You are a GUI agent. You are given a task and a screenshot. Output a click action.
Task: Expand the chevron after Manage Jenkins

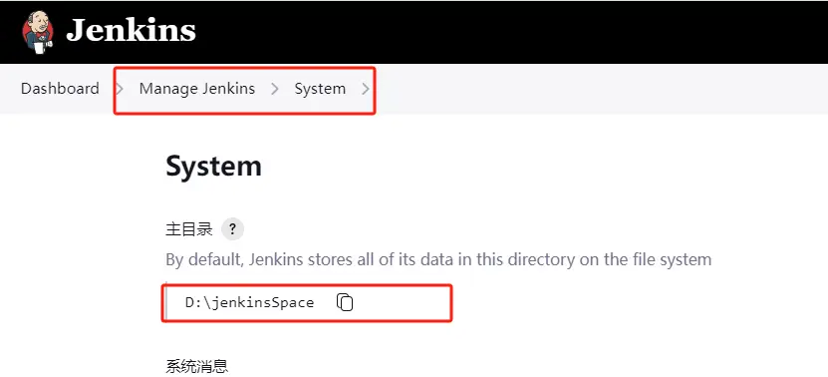(x=275, y=89)
